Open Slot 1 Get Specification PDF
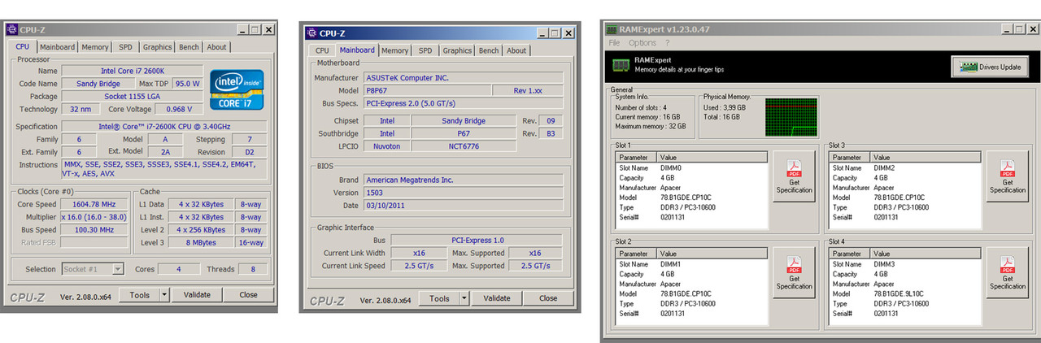The height and width of the screenshot is (343, 1041). pos(794,176)
